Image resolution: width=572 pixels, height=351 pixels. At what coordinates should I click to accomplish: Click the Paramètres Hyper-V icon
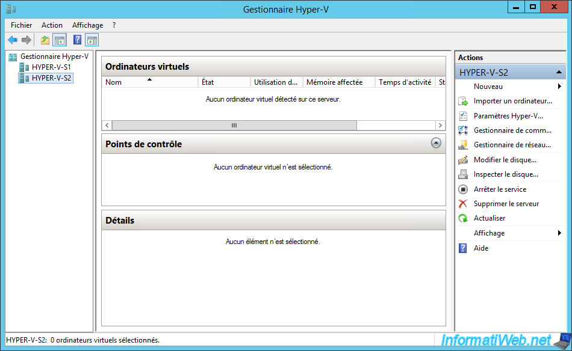463,116
